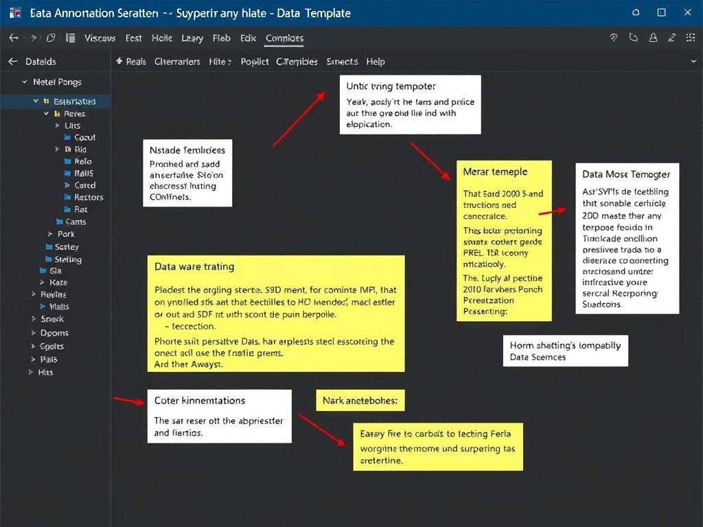Click the back arrow in the top toolbar
Screen dimensions: 703x527
click(x=14, y=38)
